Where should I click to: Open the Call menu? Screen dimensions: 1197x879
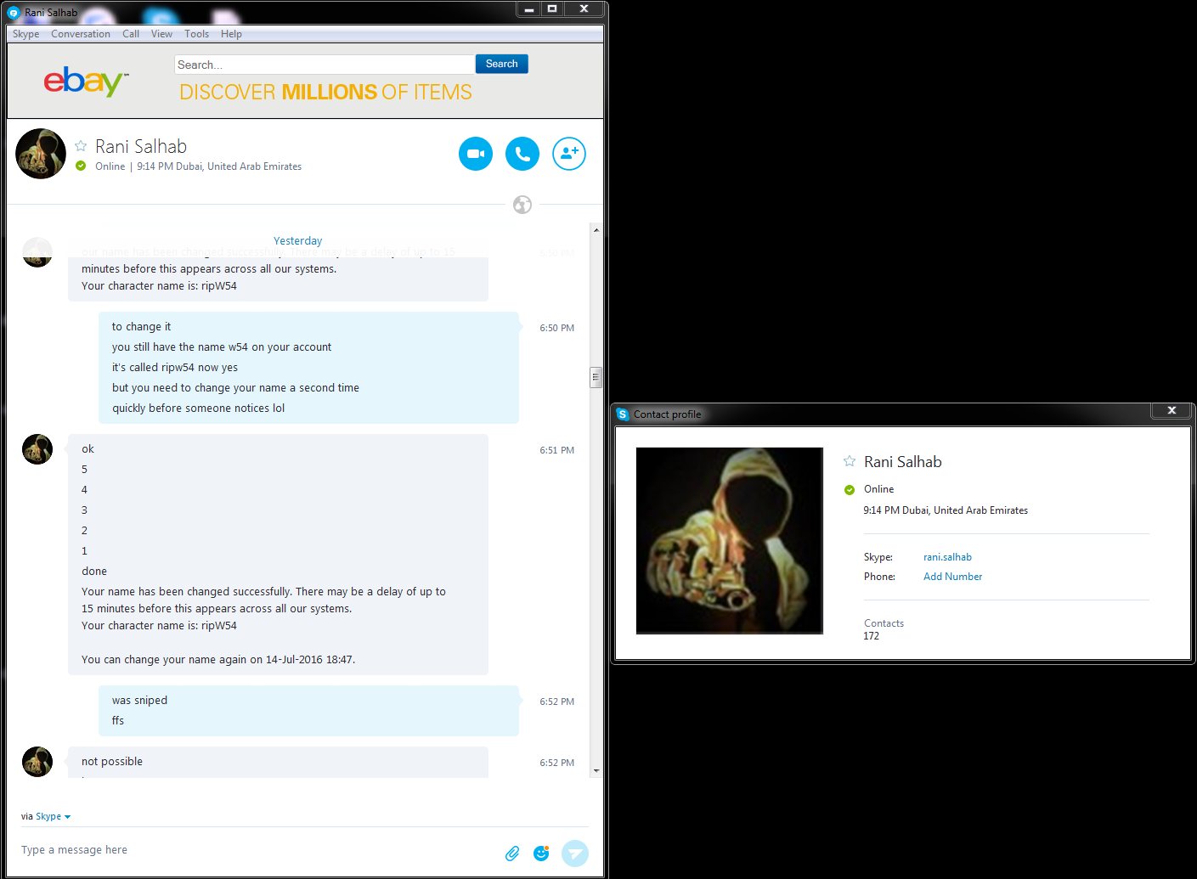tap(131, 34)
